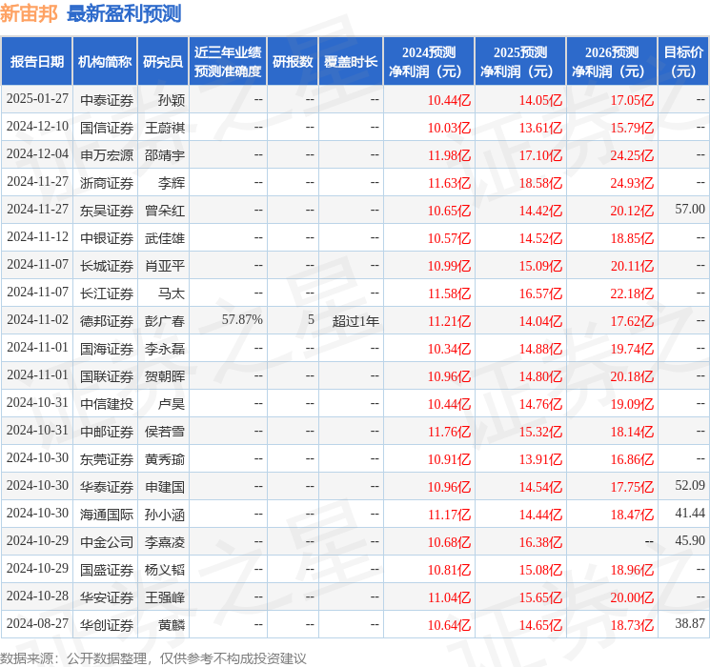Click the 新宙邦 stock name title
This screenshot has width=710, height=667.
29,13
